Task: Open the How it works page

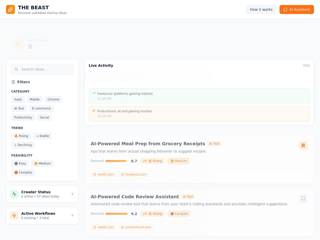Action: pos(261,9)
